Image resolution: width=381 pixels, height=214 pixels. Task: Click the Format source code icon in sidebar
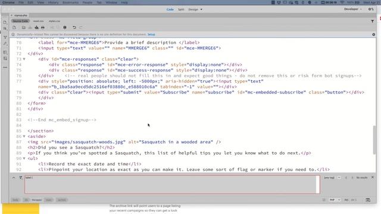(x=5, y=43)
